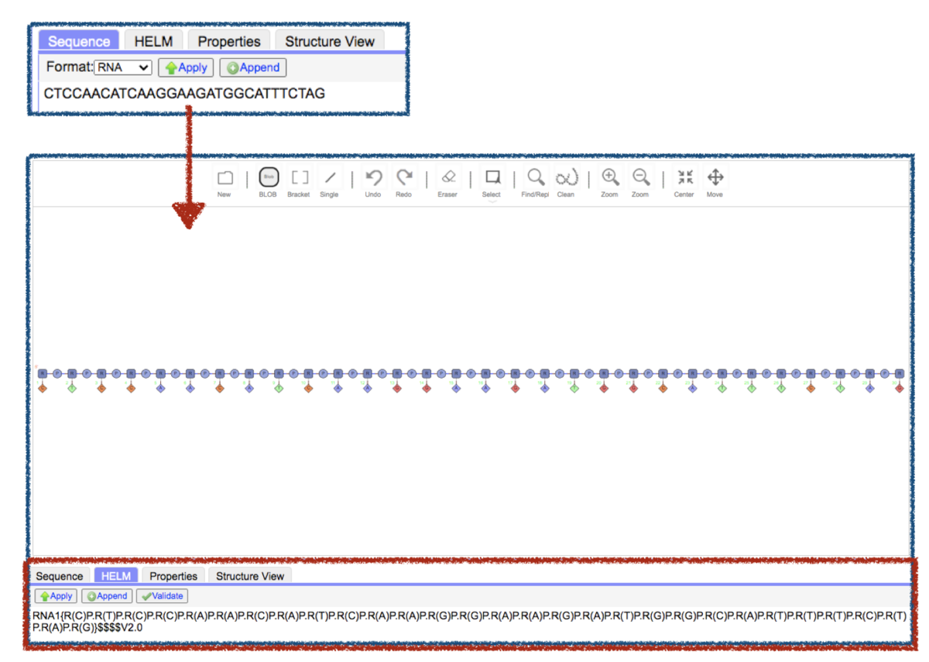Select the blue A base at position 5

coord(160,388)
